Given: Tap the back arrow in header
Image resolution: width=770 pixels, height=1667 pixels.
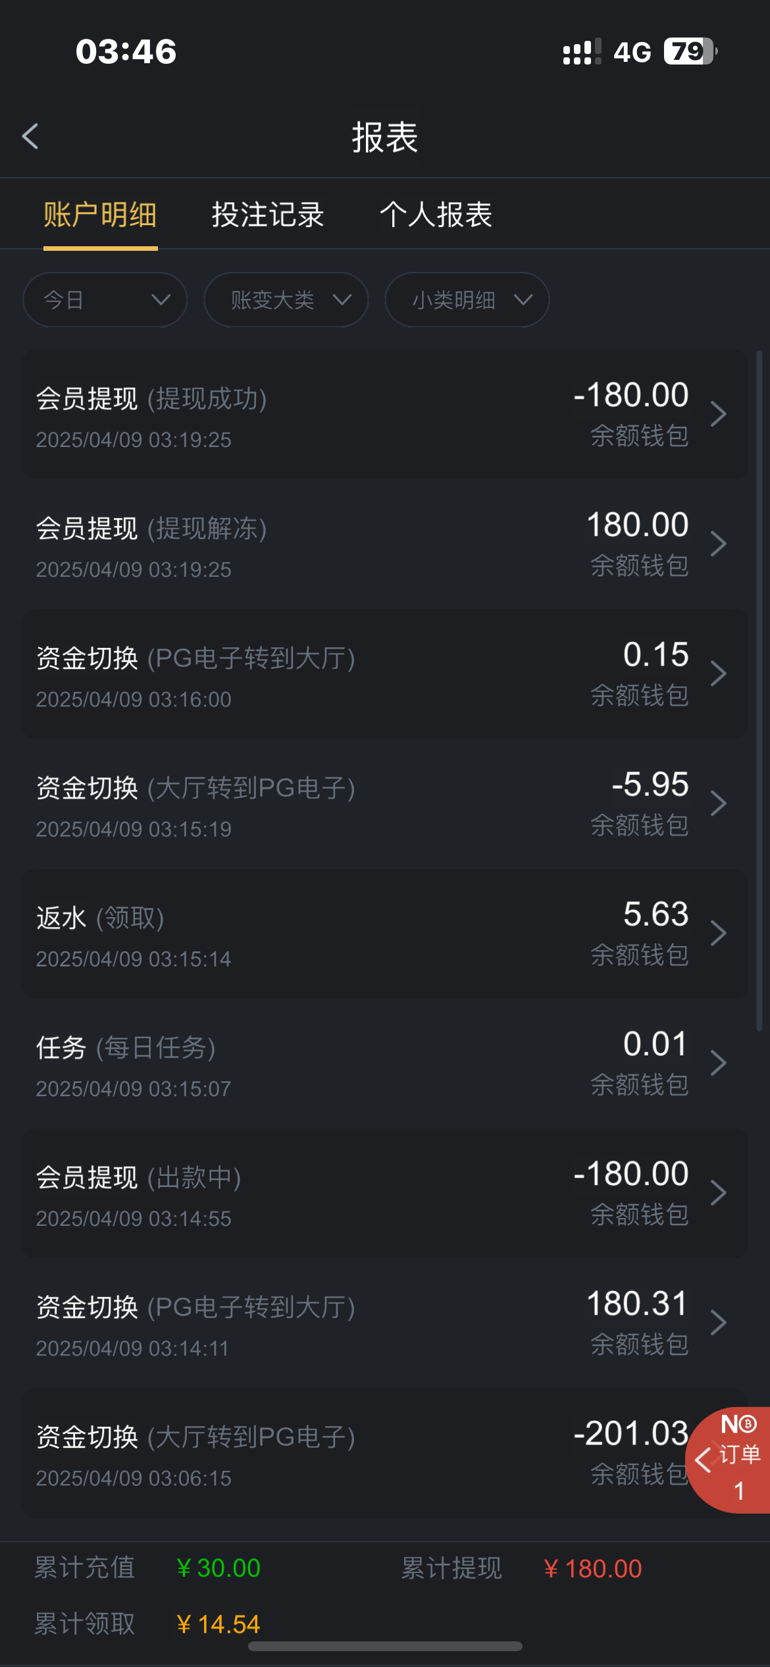Looking at the screenshot, I should point(30,136).
